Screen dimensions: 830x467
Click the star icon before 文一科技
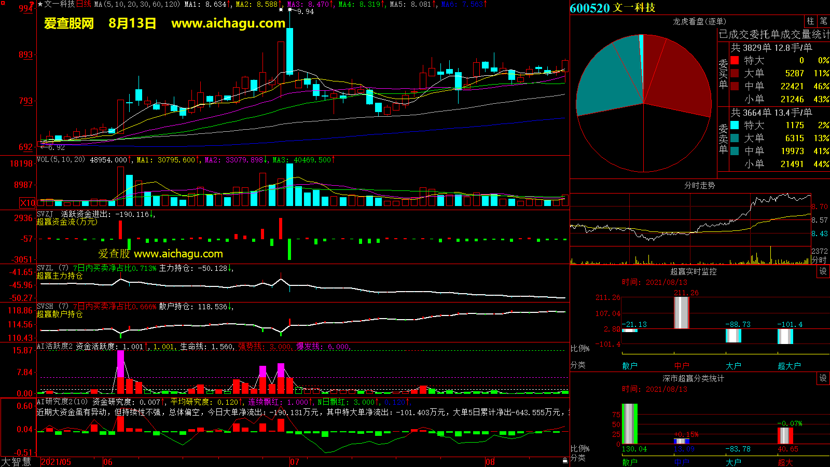(x=40, y=4)
